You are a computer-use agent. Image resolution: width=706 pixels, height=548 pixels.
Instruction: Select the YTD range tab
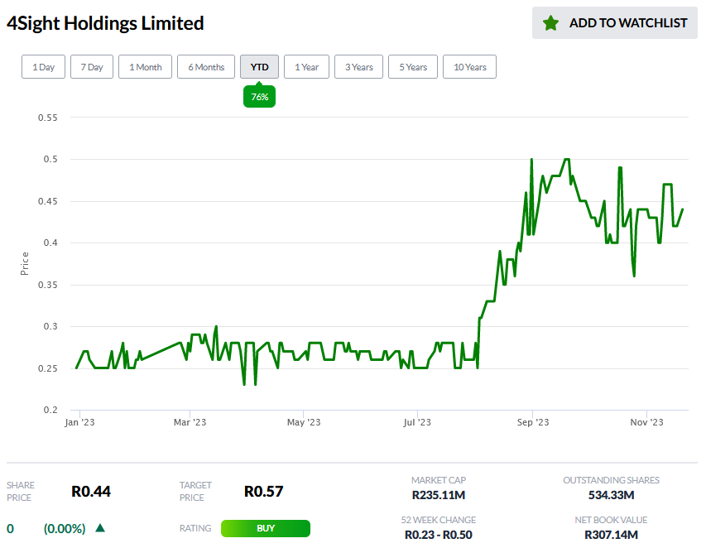click(259, 67)
